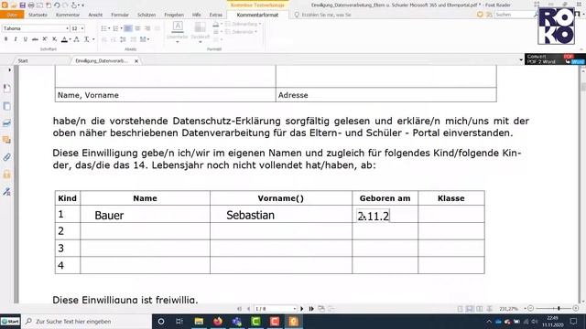Switch to the Startseite ribbon tab
This screenshot has height=329, width=586.
click(38, 15)
